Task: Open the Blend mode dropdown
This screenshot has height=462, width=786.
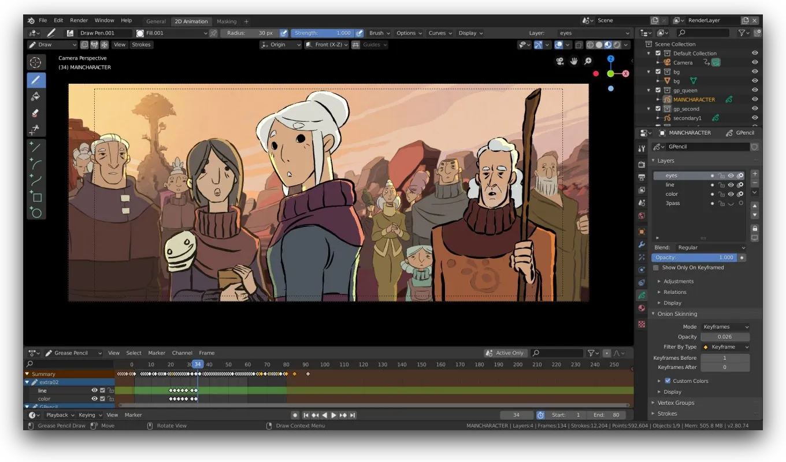Action: tap(710, 248)
